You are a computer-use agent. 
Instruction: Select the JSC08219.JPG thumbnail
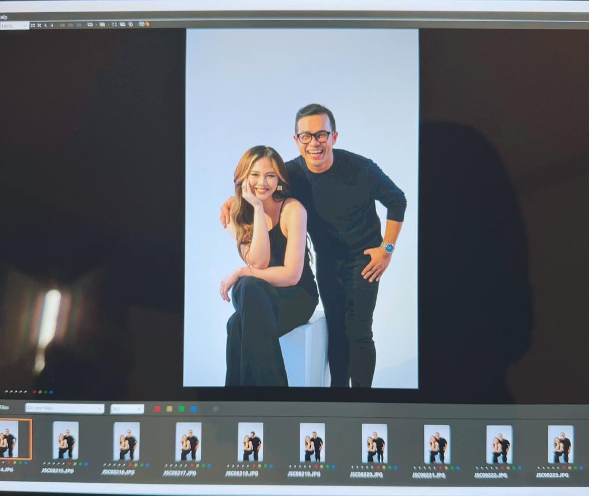click(x=312, y=442)
